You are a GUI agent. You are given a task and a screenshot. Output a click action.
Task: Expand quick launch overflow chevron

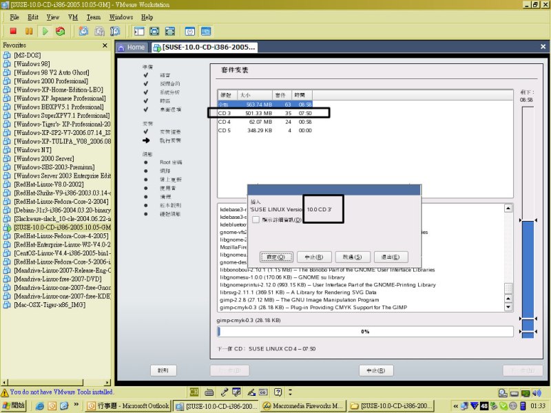[76, 405]
